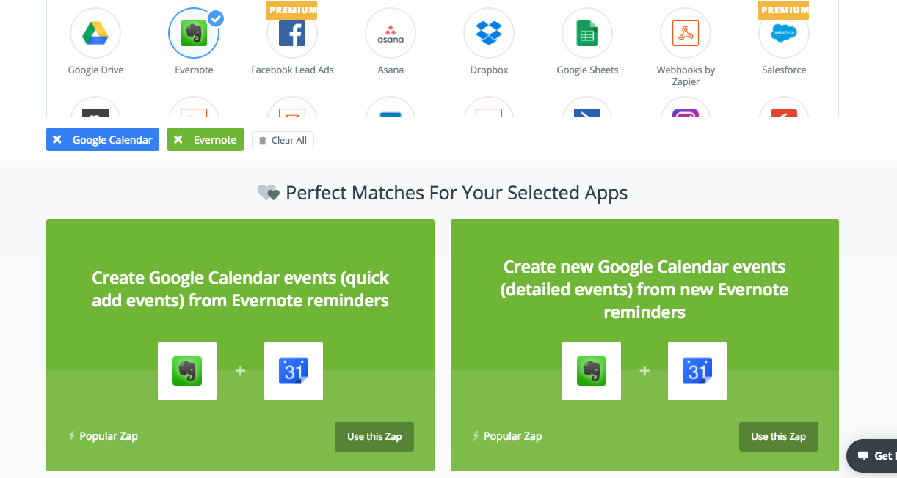Click Evernote icon in right Zap card
The image size is (897, 478).
(592, 371)
